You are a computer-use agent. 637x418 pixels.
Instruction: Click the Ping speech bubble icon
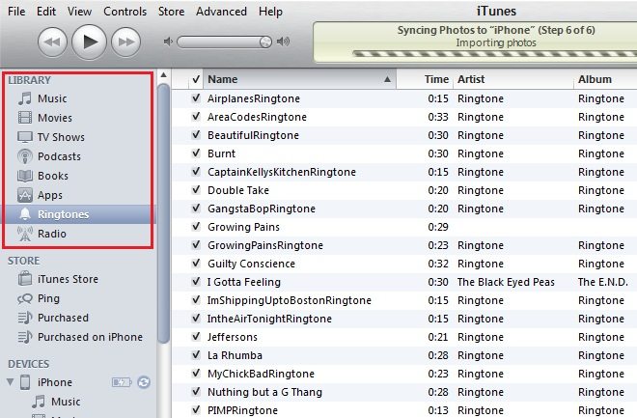click(x=25, y=298)
